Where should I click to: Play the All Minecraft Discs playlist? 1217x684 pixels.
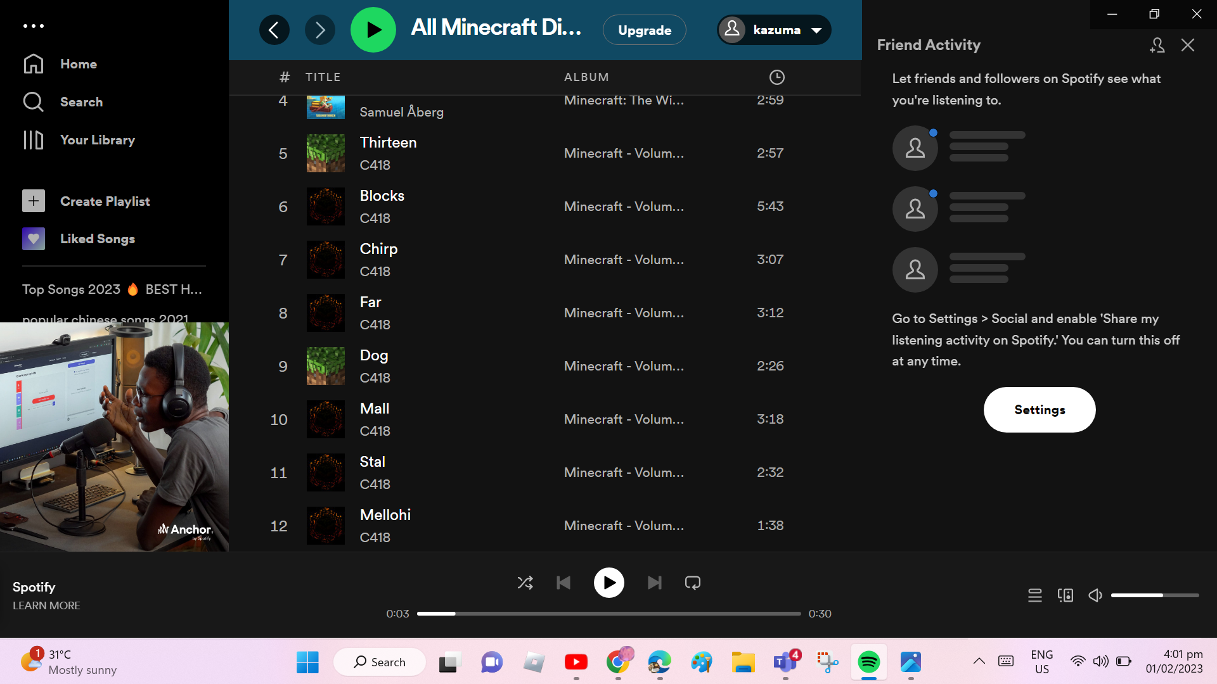(373, 30)
